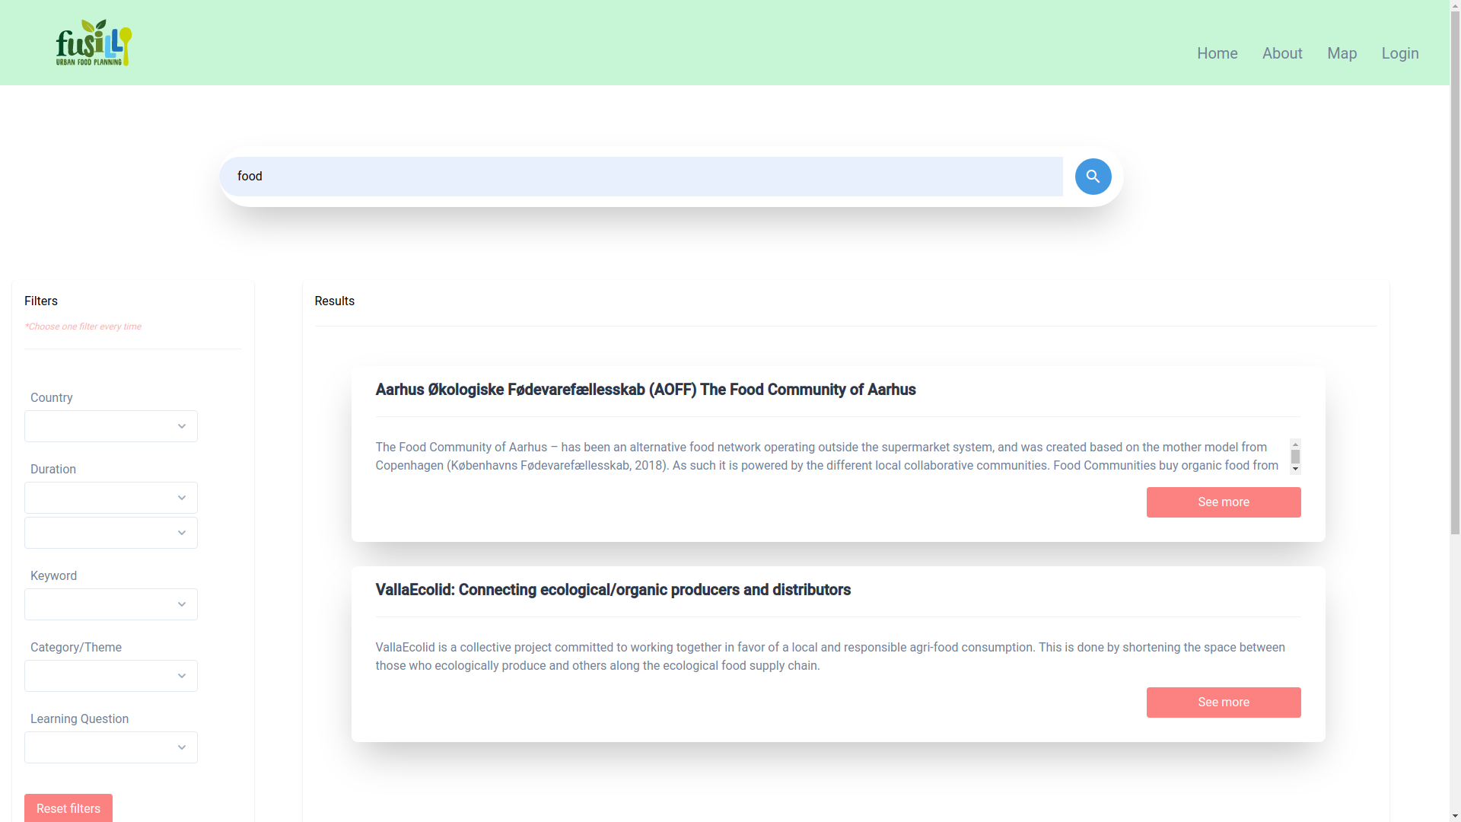Click the food search input field
This screenshot has width=1461, height=822.
click(641, 177)
